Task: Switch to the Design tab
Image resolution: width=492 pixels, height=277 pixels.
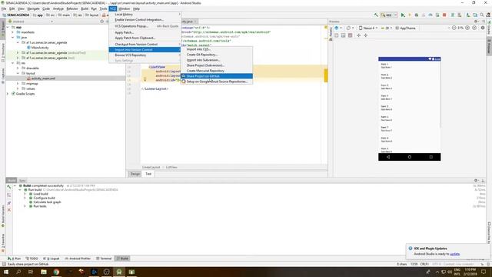Action: pos(135,174)
